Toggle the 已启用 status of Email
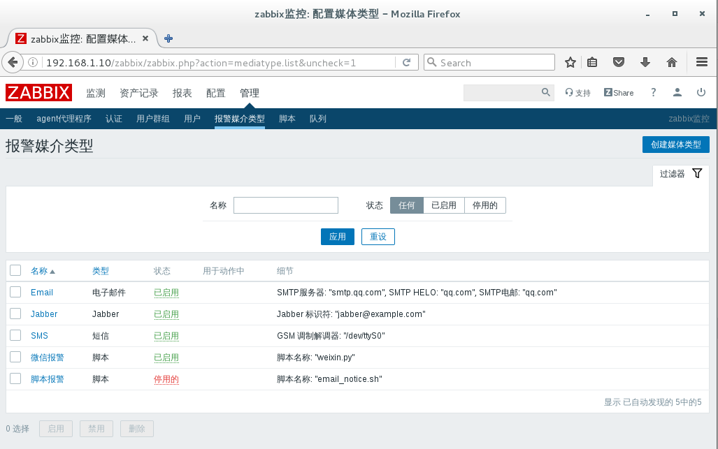718x449 pixels. pos(166,292)
